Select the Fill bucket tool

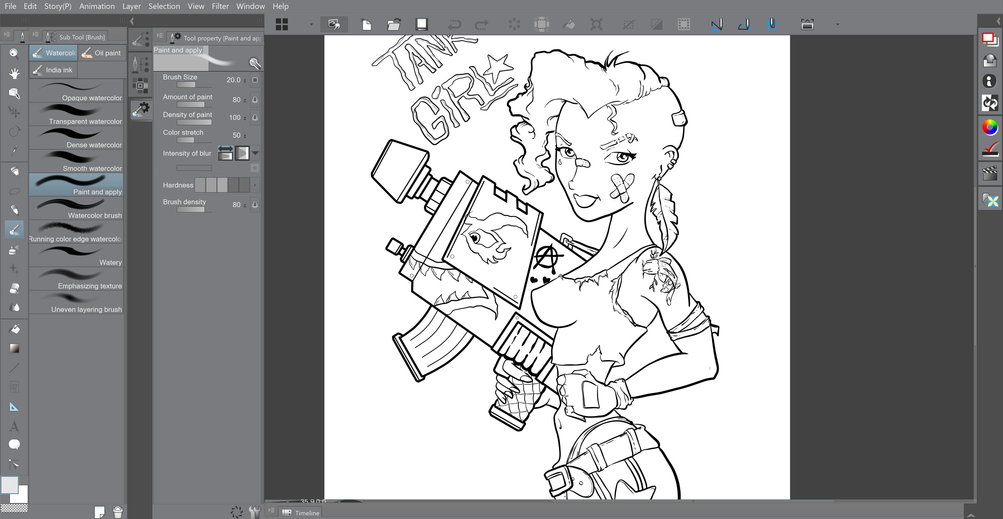coord(14,329)
